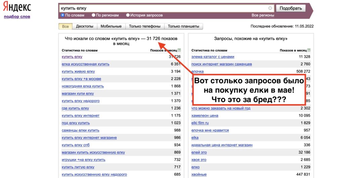Open купить елку интернет магазине link
Screen dimensions: 344x178
tap(89, 138)
